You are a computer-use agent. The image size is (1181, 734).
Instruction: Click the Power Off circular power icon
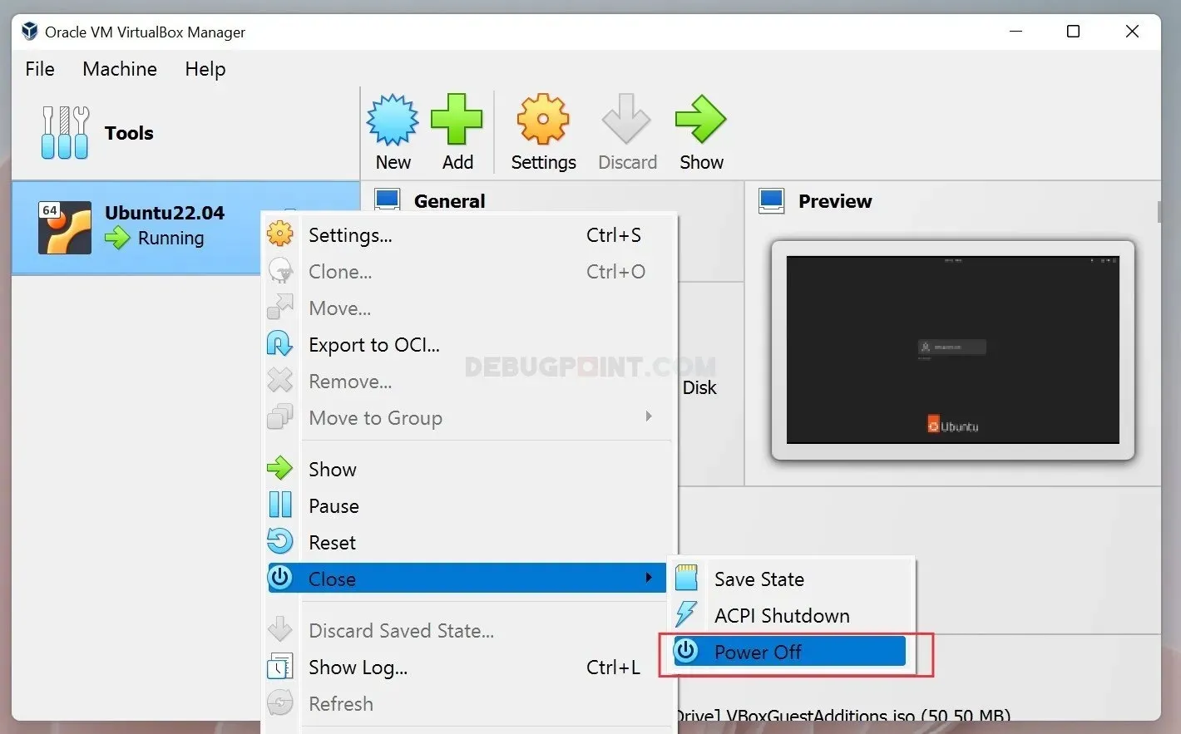point(686,651)
